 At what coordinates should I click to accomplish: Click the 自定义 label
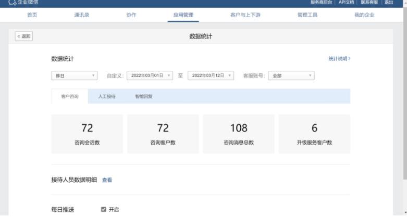coord(115,75)
